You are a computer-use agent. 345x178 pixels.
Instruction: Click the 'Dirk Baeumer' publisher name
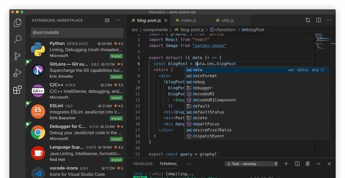coord(63,118)
